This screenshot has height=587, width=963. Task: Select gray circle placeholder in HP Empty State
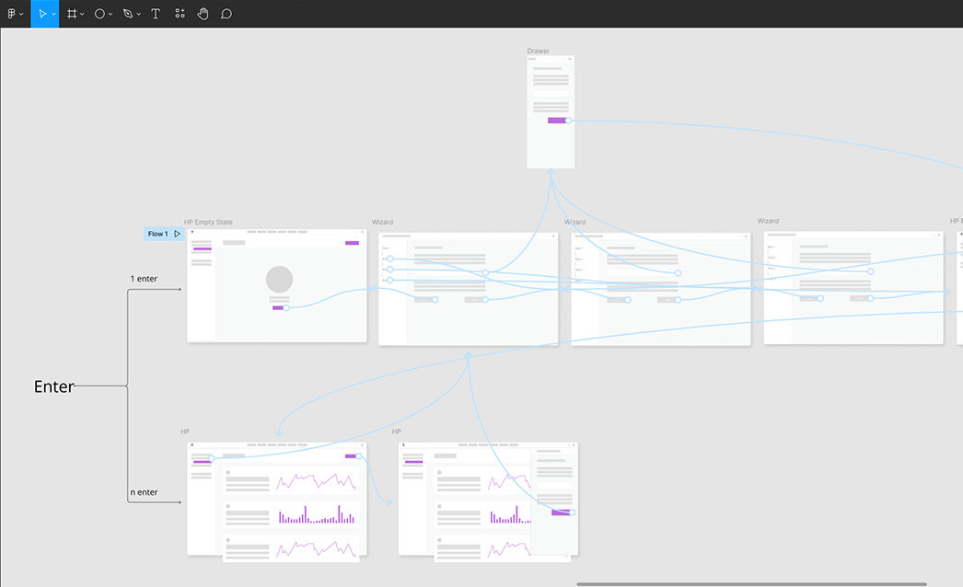click(x=280, y=280)
